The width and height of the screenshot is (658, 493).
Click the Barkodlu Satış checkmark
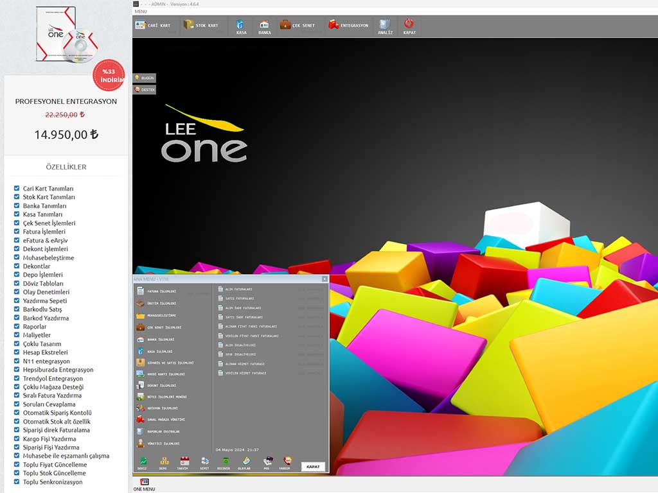pos(17,309)
